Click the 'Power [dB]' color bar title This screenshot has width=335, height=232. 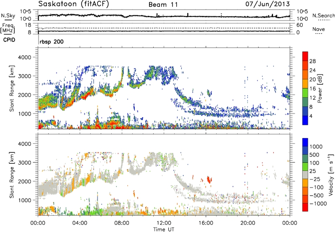(320, 88)
